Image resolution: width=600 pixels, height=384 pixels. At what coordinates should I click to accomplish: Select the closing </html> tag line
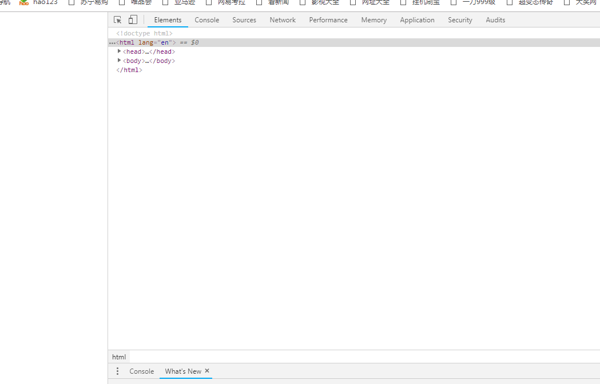click(x=129, y=70)
